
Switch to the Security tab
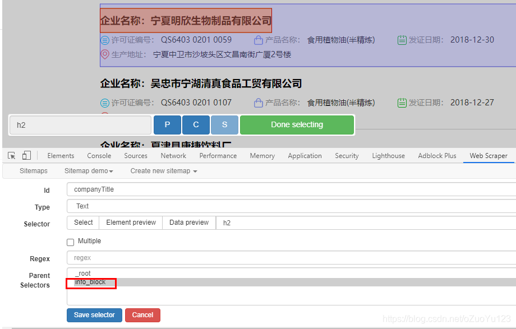point(347,156)
